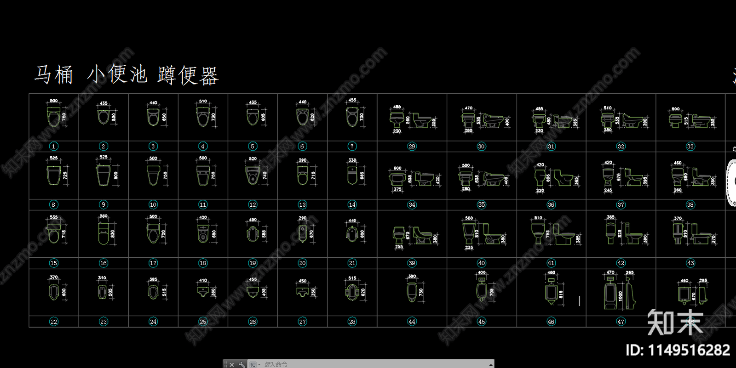Click the circled number 22 label

pos(54,322)
